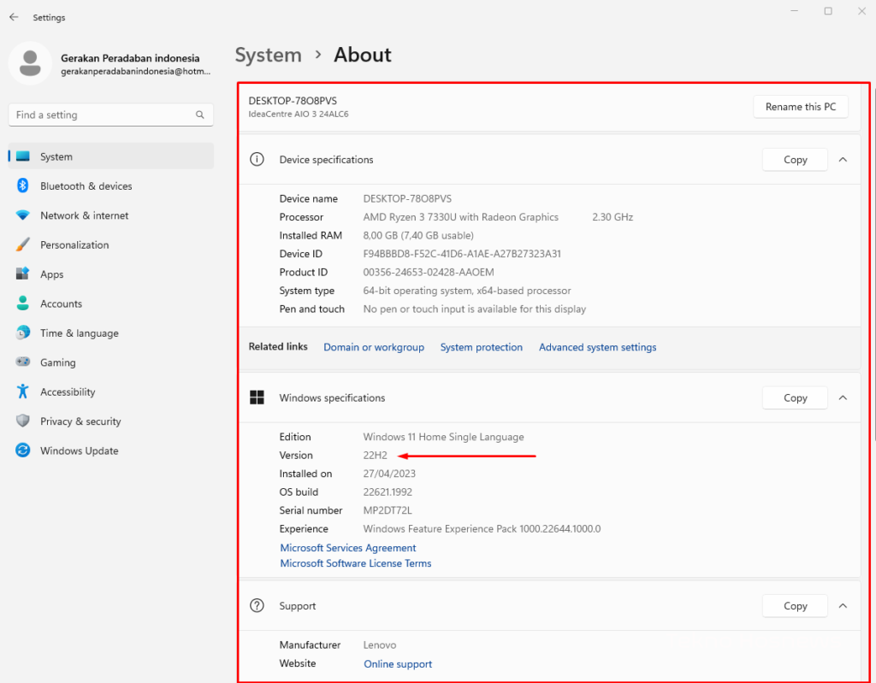The image size is (876, 683).
Task: Open Advanced system settings link
Action: click(x=597, y=347)
